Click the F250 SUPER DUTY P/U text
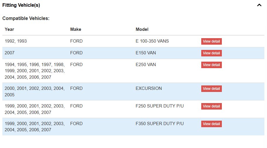The width and height of the screenshot is (267, 148). (x=160, y=106)
